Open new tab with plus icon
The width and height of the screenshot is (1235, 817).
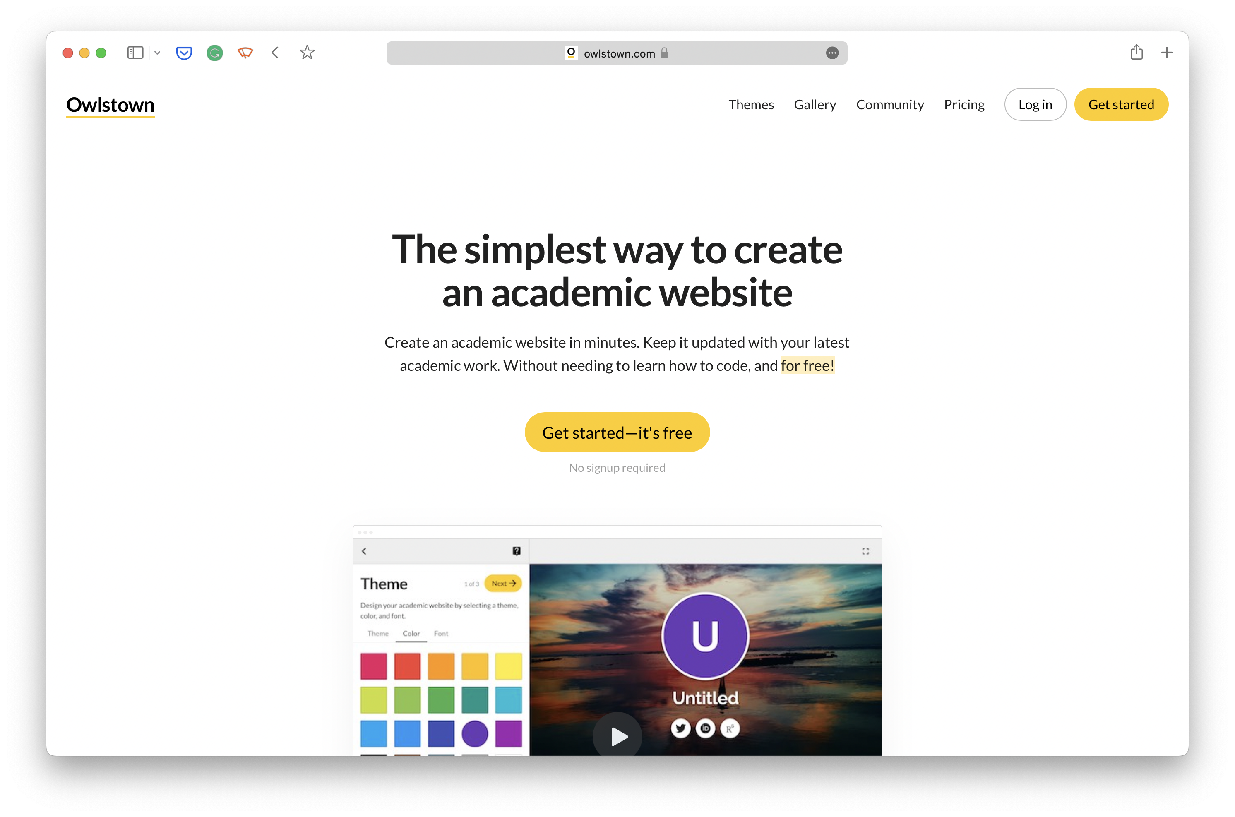(1167, 53)
